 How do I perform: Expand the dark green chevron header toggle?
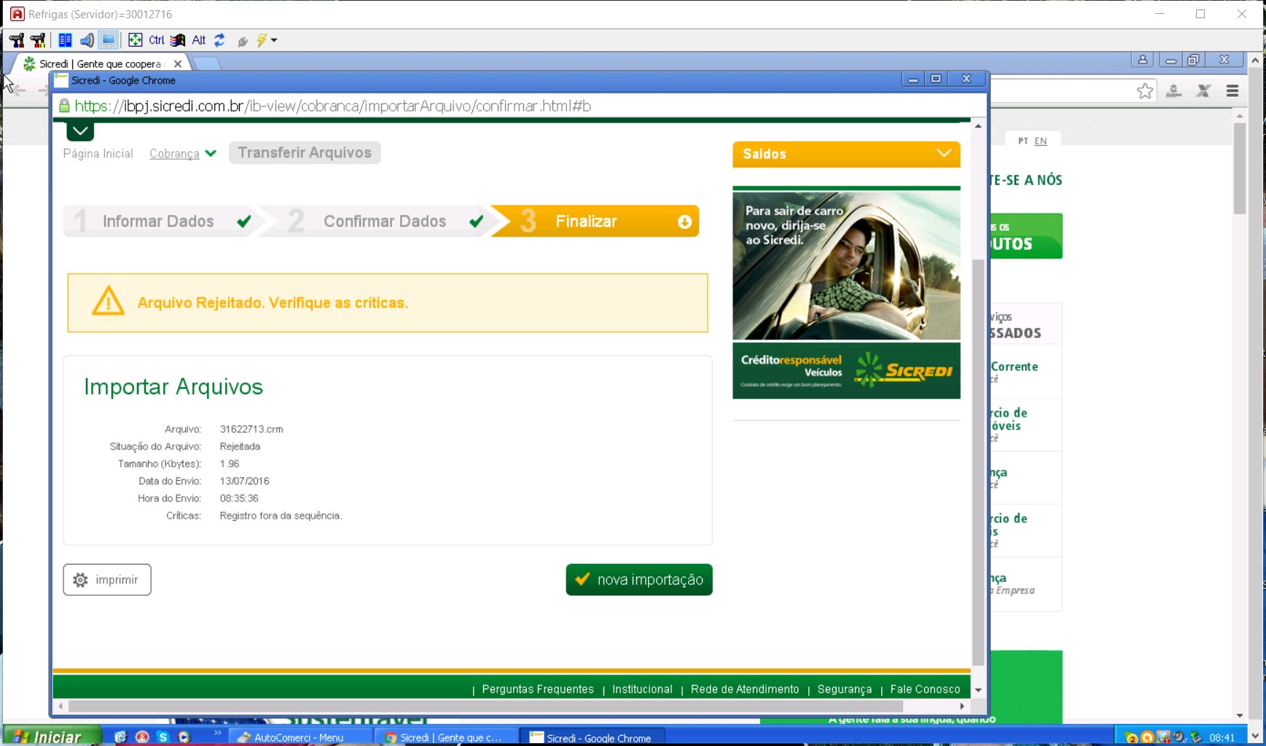click(80, 131)
